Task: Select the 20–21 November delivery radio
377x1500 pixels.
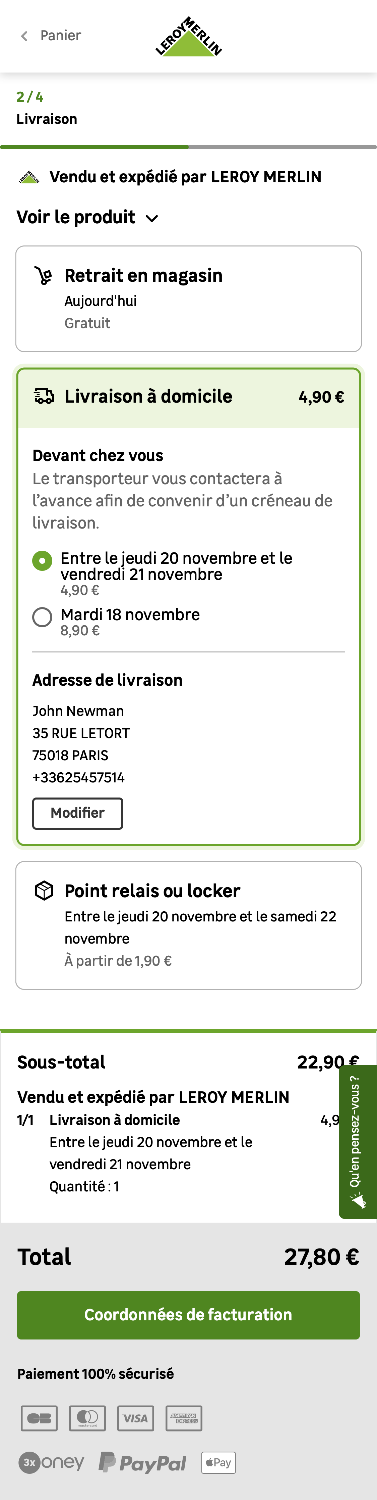Action: pos(42,561)
